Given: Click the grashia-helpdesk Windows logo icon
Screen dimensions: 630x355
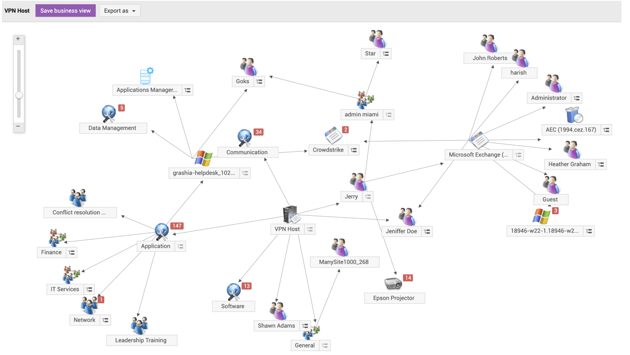Looking at the screenshot, I should [203, 158].
